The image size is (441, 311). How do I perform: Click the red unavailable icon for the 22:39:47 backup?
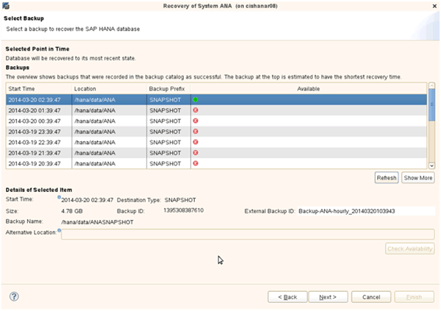tap(196, 142)
